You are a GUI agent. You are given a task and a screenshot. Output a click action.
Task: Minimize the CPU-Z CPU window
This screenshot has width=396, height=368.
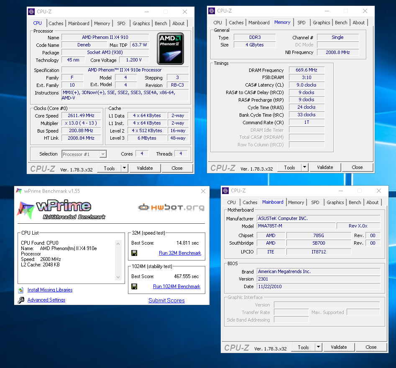tap(147, 12)
